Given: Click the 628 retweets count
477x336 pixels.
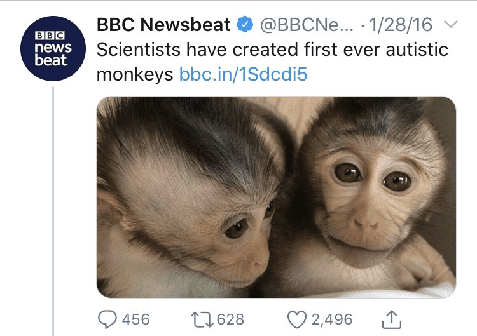Looking at the screenshot, I should coord(230,319).
